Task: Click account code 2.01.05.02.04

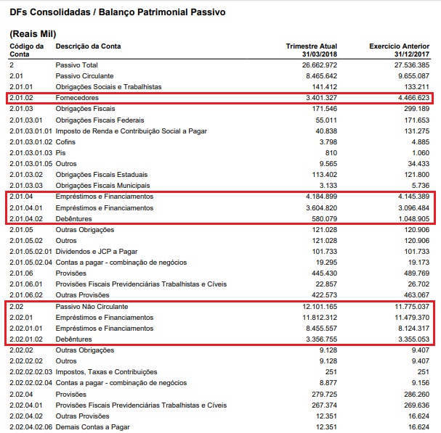Action: [x=31, y=263]
